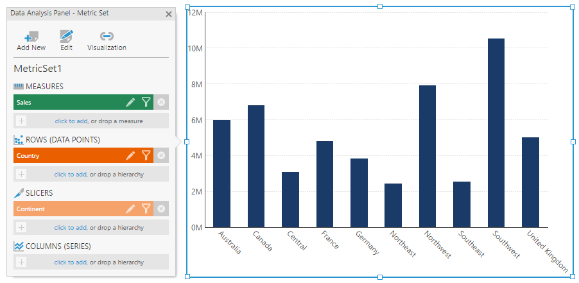Screen dimensions: 579x283
Task: Click the Visualization link icon
Action: [107, 37]
